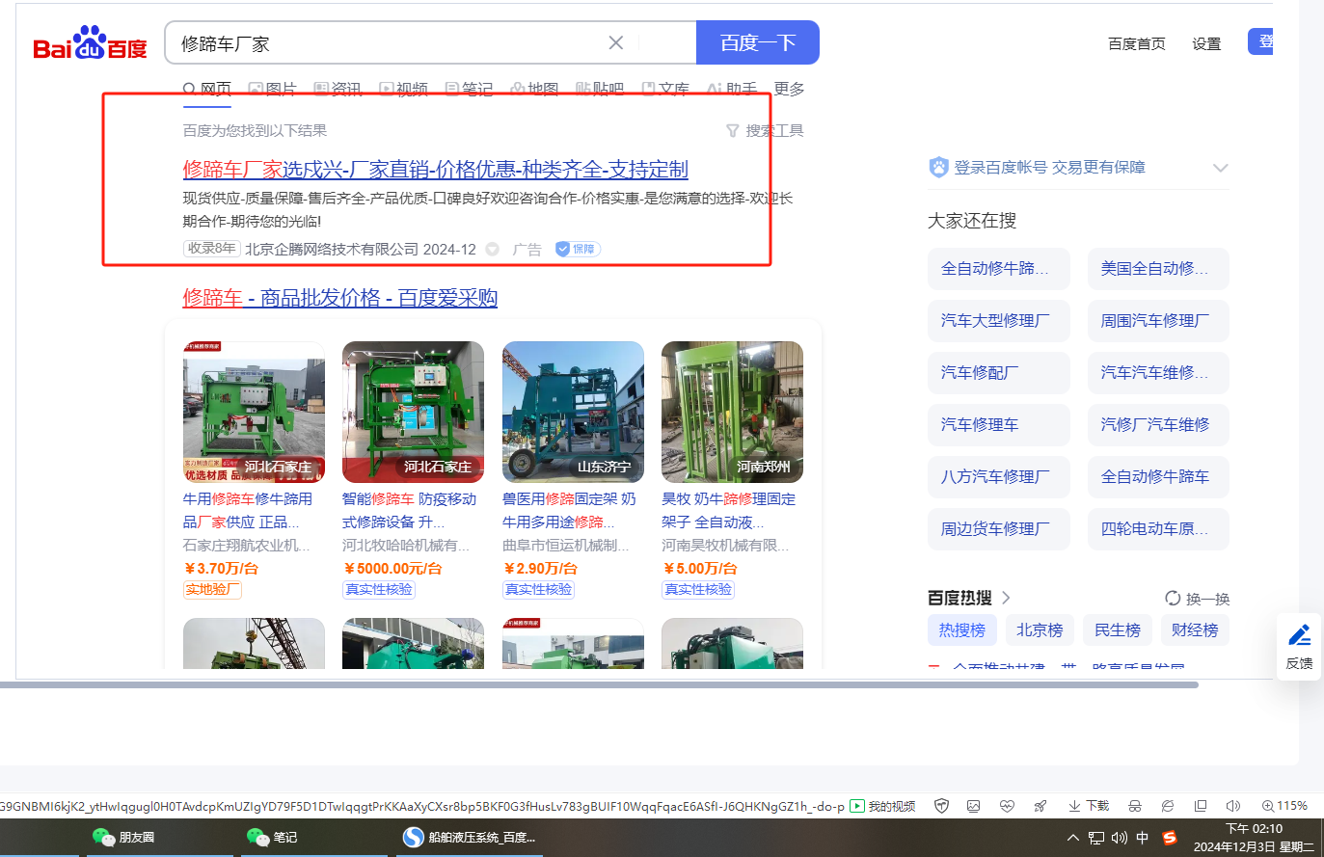
Task: Select the 热搜榜 tab
Action: click(962, 630)
